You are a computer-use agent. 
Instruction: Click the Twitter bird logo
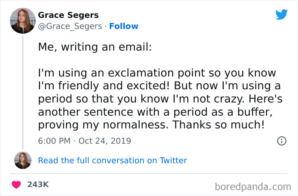(281, 14)
